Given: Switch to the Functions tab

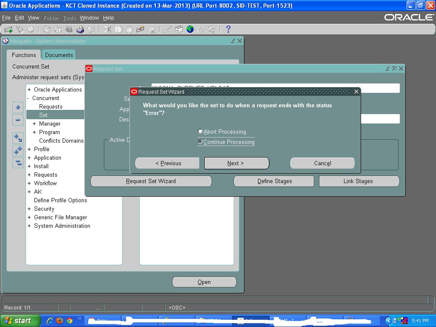Looking at the screenshot, I should click(24, 55).
